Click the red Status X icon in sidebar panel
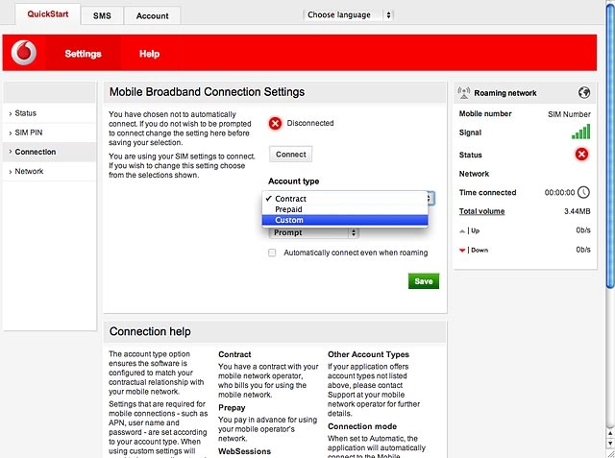The height and width of the screenshot is (458, 615). tap(581, 155)
